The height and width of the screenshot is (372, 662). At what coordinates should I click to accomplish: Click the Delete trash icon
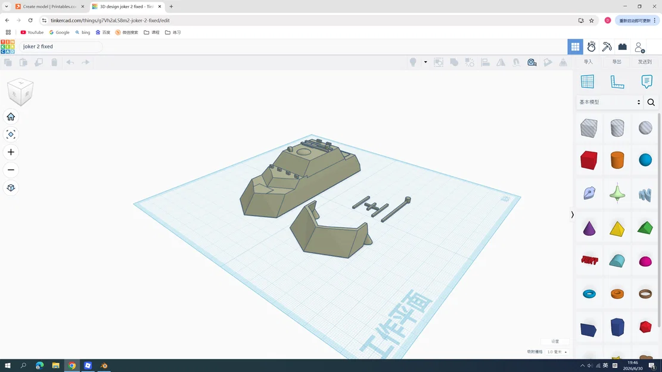pos(54,62)
